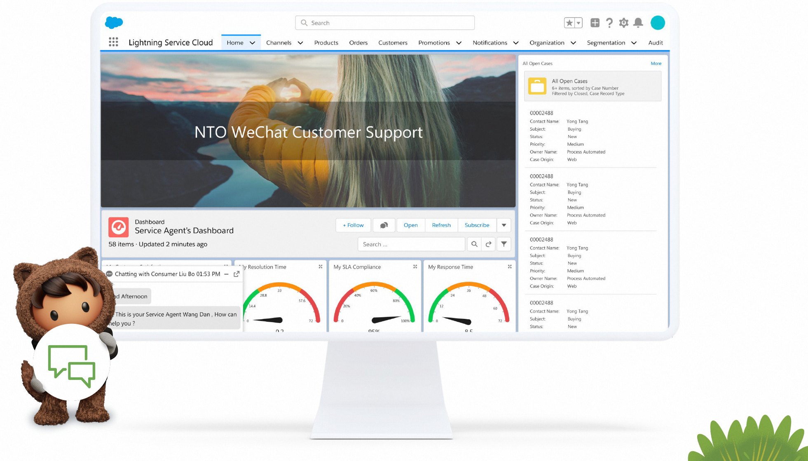Click the Salesforce cloud logo
The height and width of the screenshot is (461, 808).
(x=114, y=23)
